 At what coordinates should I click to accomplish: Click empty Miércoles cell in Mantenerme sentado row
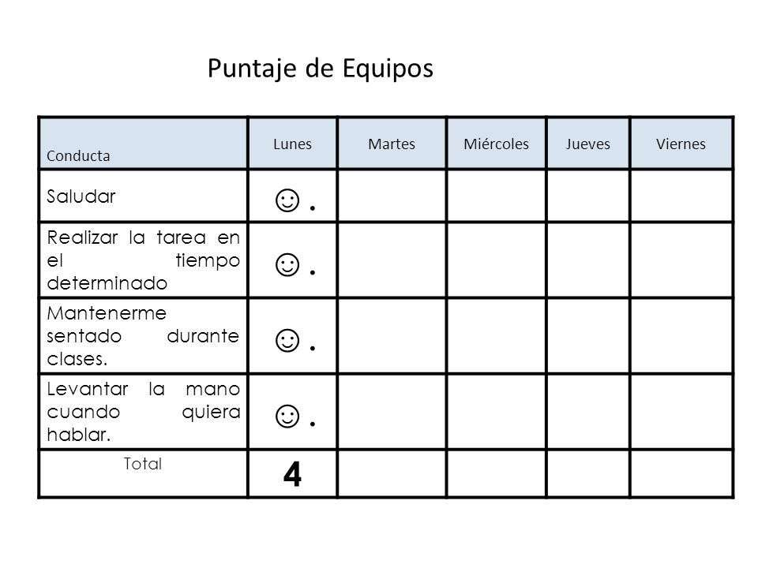pyautogui.click(x=497, y=336)
